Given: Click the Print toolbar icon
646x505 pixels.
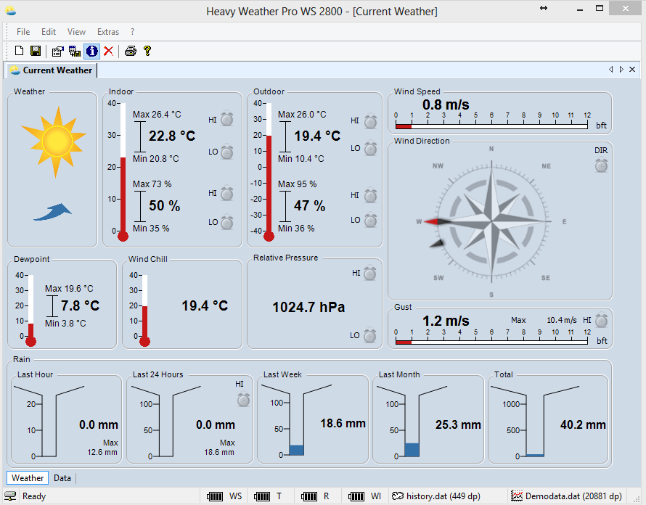Looking at the screenshot, I should click(130, 51).
